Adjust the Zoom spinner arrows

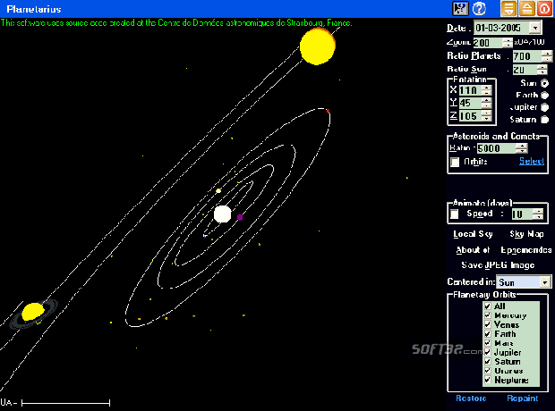[x=508, y=43]
